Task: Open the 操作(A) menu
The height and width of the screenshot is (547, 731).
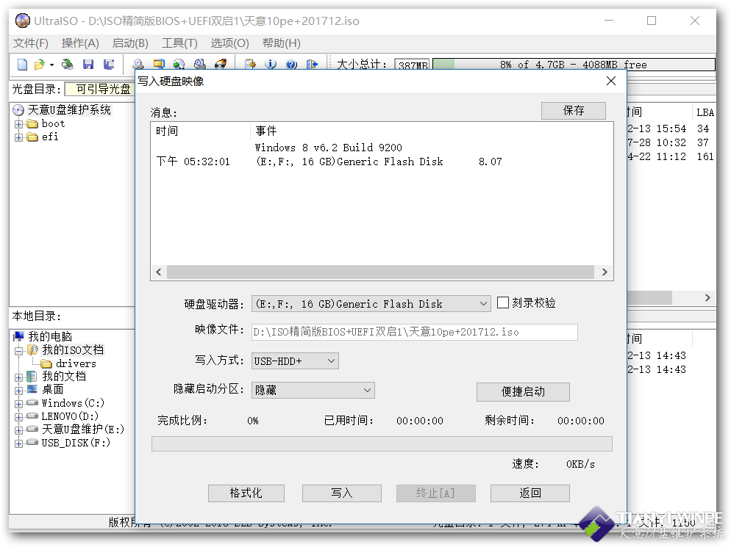Action: pyautogui.click(x=80, y=43)
